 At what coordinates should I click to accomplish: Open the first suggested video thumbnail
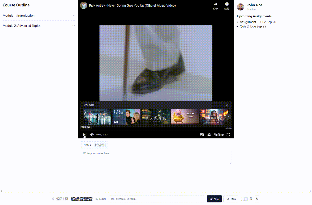[x=97, y=116]
